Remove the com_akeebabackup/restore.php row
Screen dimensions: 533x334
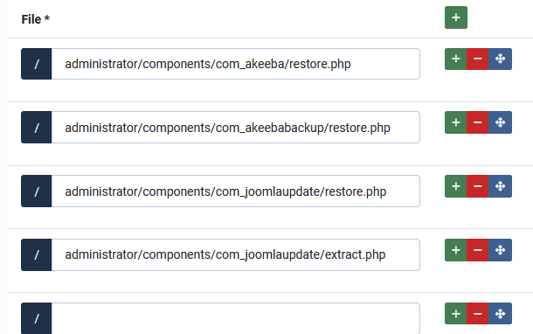point(478,122)
